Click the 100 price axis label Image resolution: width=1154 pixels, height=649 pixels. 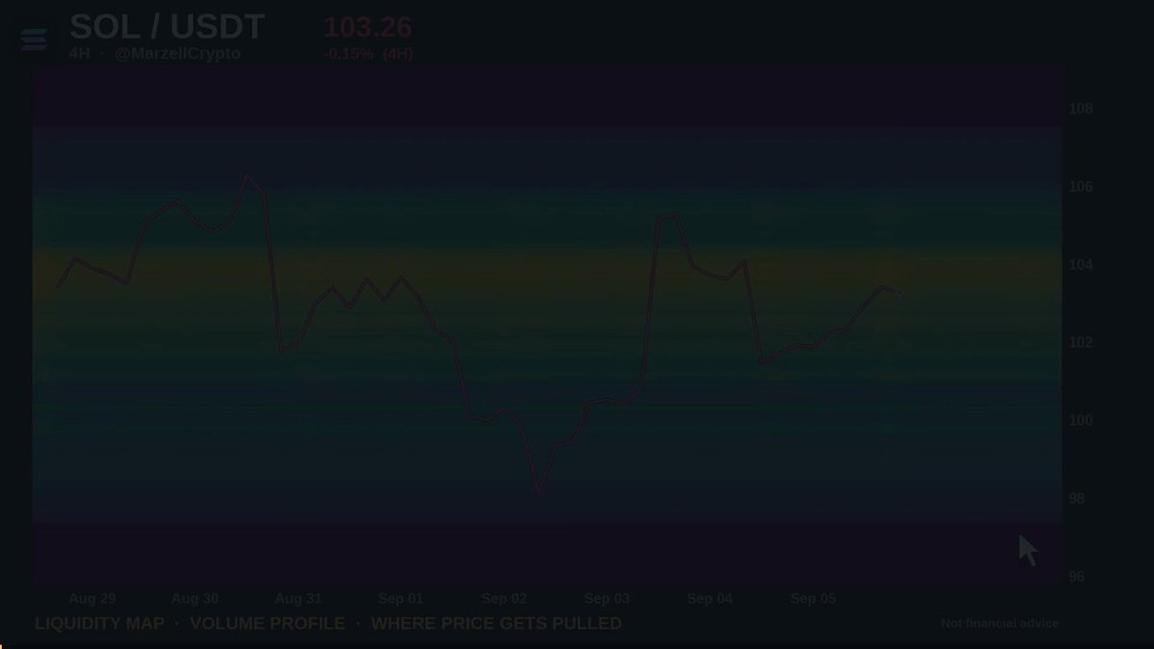(1081, 420)
